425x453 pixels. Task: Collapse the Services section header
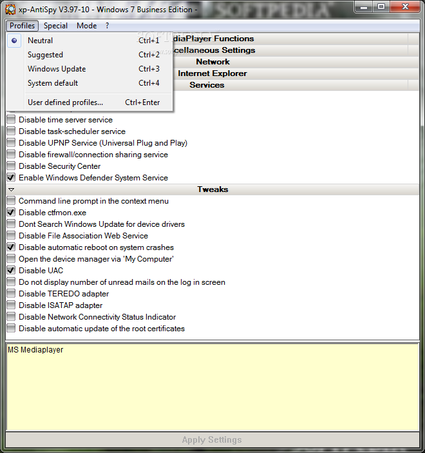tap(296, 85)
